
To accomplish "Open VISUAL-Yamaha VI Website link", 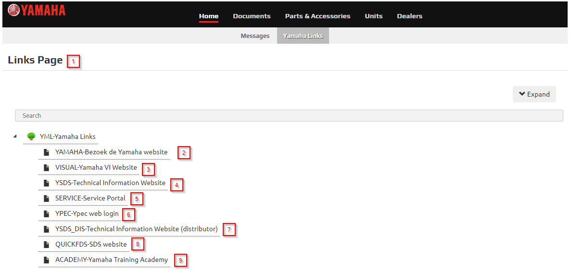I will coord(96,167).
